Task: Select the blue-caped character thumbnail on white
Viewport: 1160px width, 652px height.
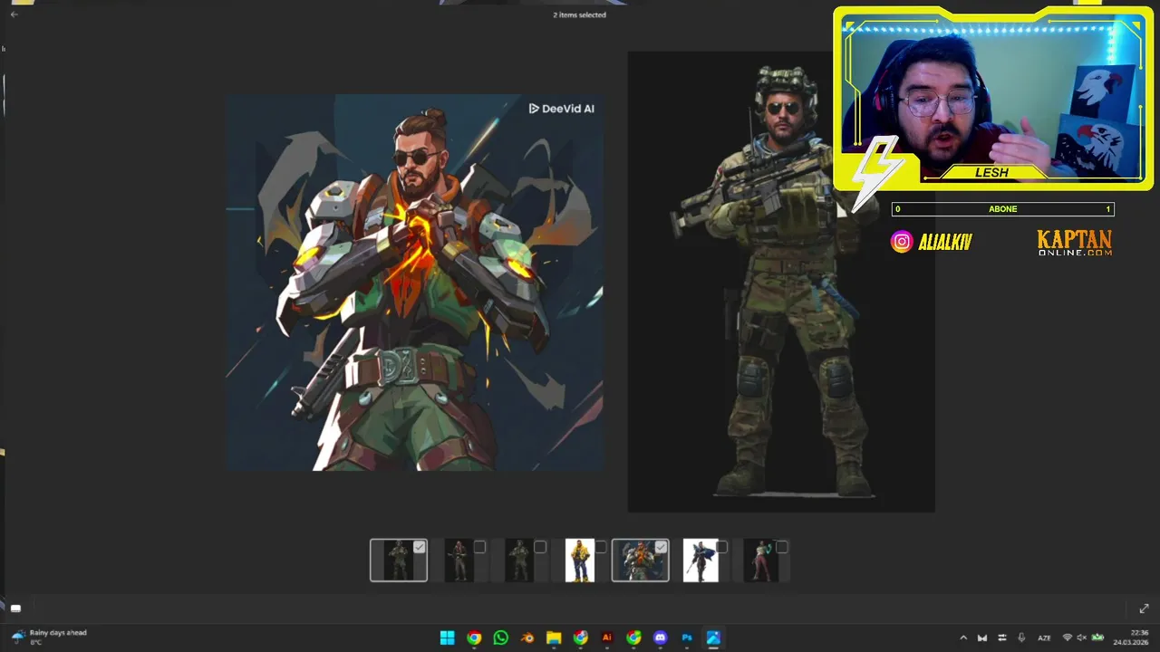Action: coord(701,561)
